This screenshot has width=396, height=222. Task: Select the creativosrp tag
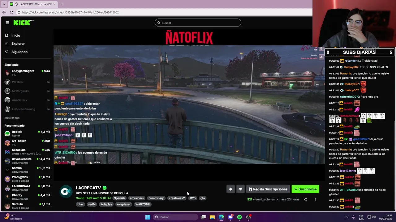tap(156, 198)
